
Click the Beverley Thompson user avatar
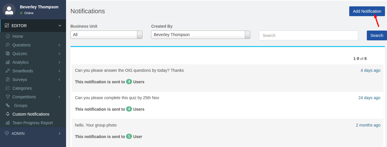point(9,10)
